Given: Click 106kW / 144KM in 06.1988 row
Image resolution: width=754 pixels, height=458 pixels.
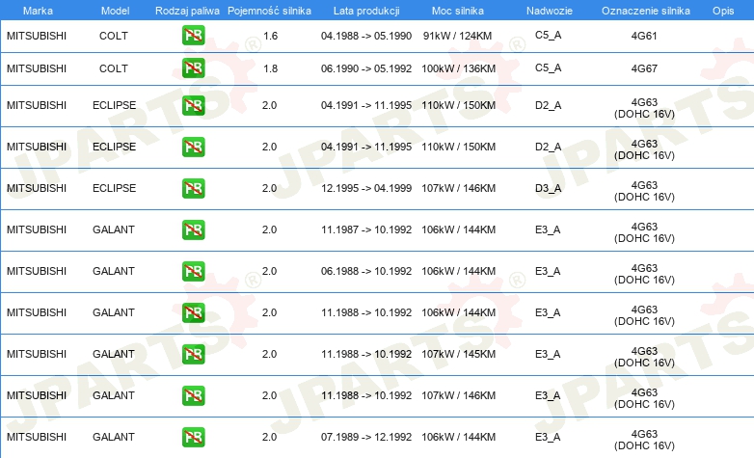Looking at the screenshot, I should pos(458,271).
